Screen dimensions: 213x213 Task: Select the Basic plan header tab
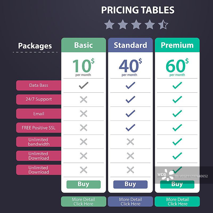coord(84,45)
